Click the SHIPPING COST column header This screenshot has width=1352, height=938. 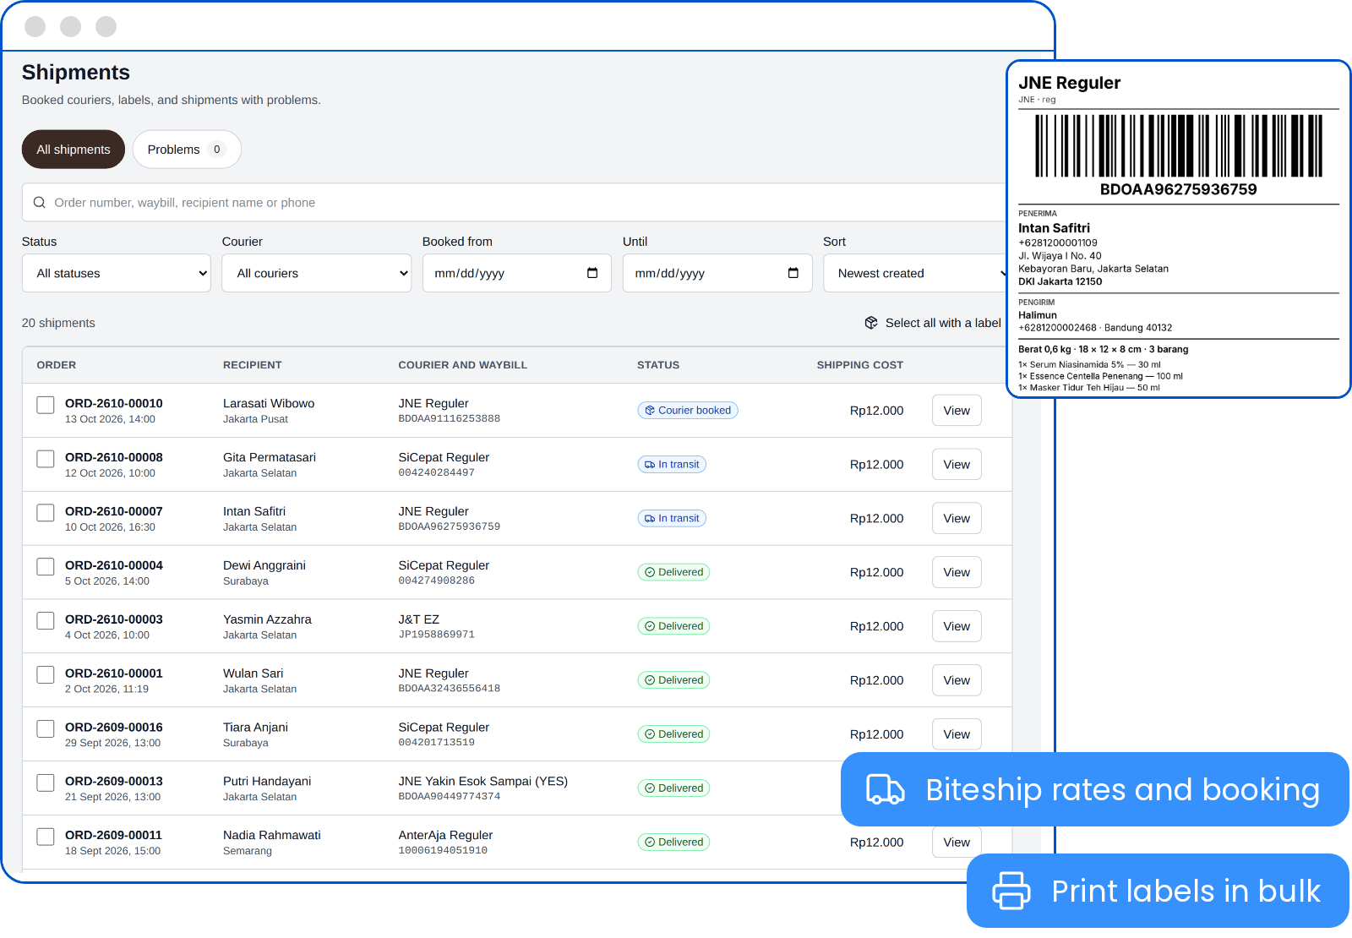pyautogui.click(x=860, y=365)
